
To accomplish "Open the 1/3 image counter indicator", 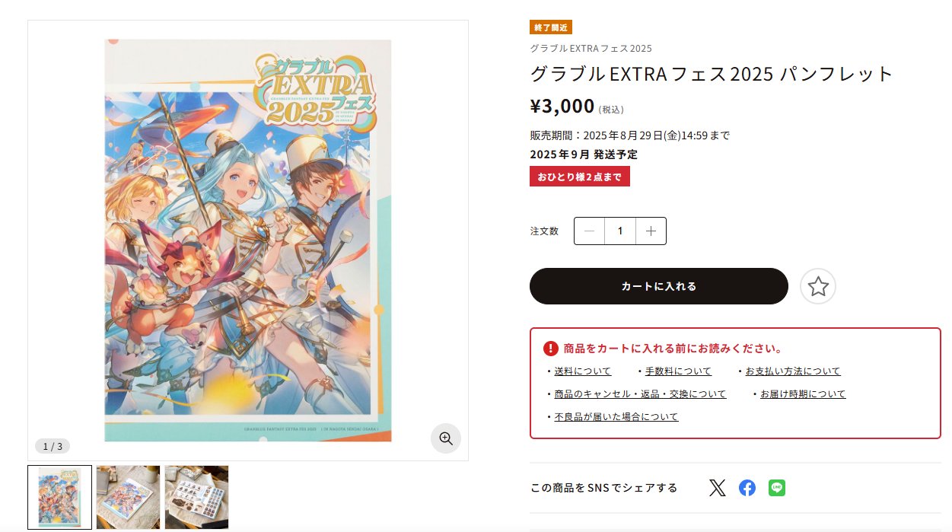I will coord(53,446).
